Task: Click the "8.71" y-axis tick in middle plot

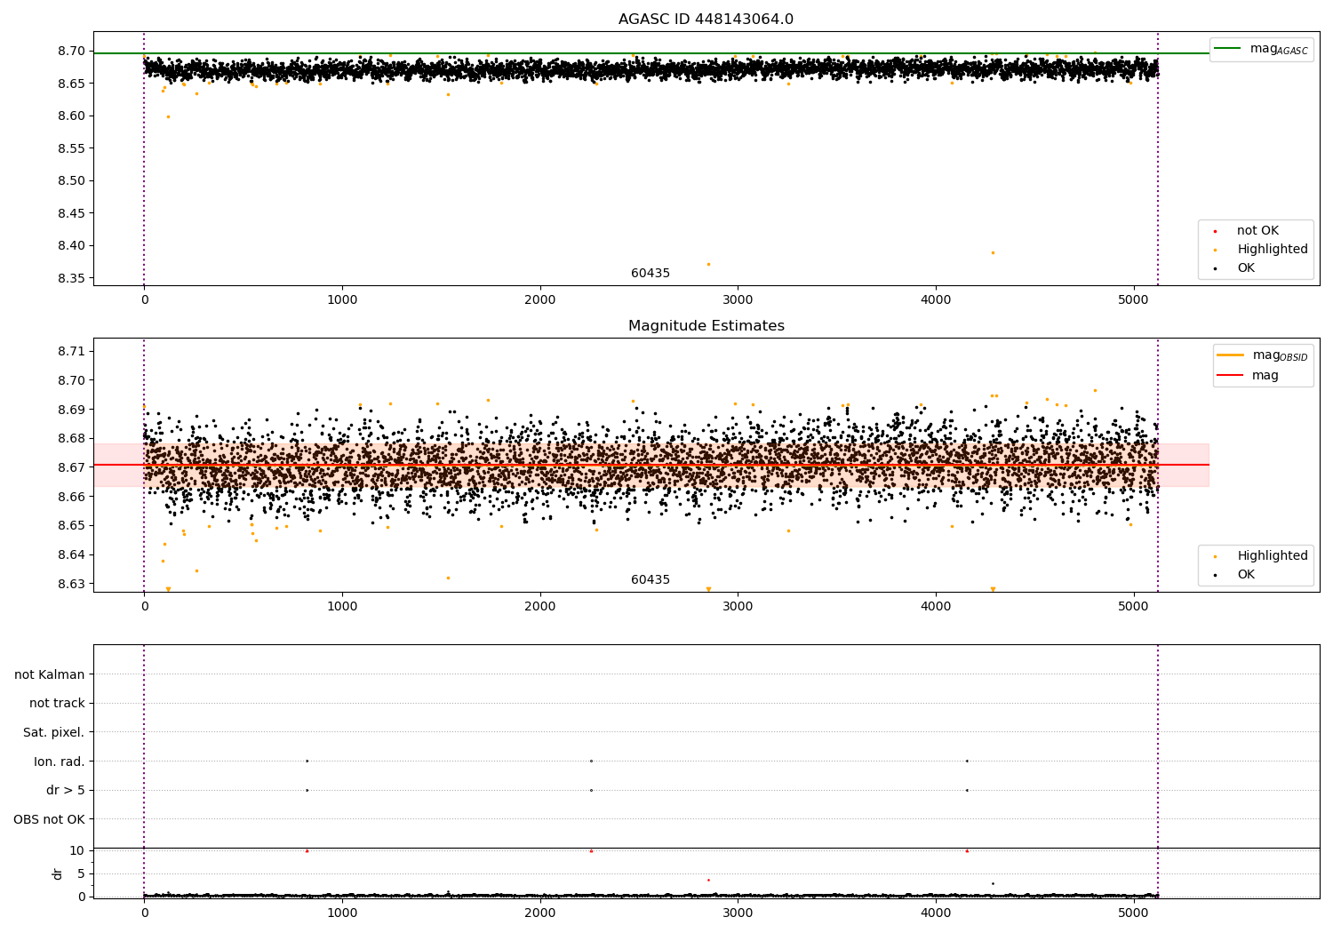Action: 71,351
